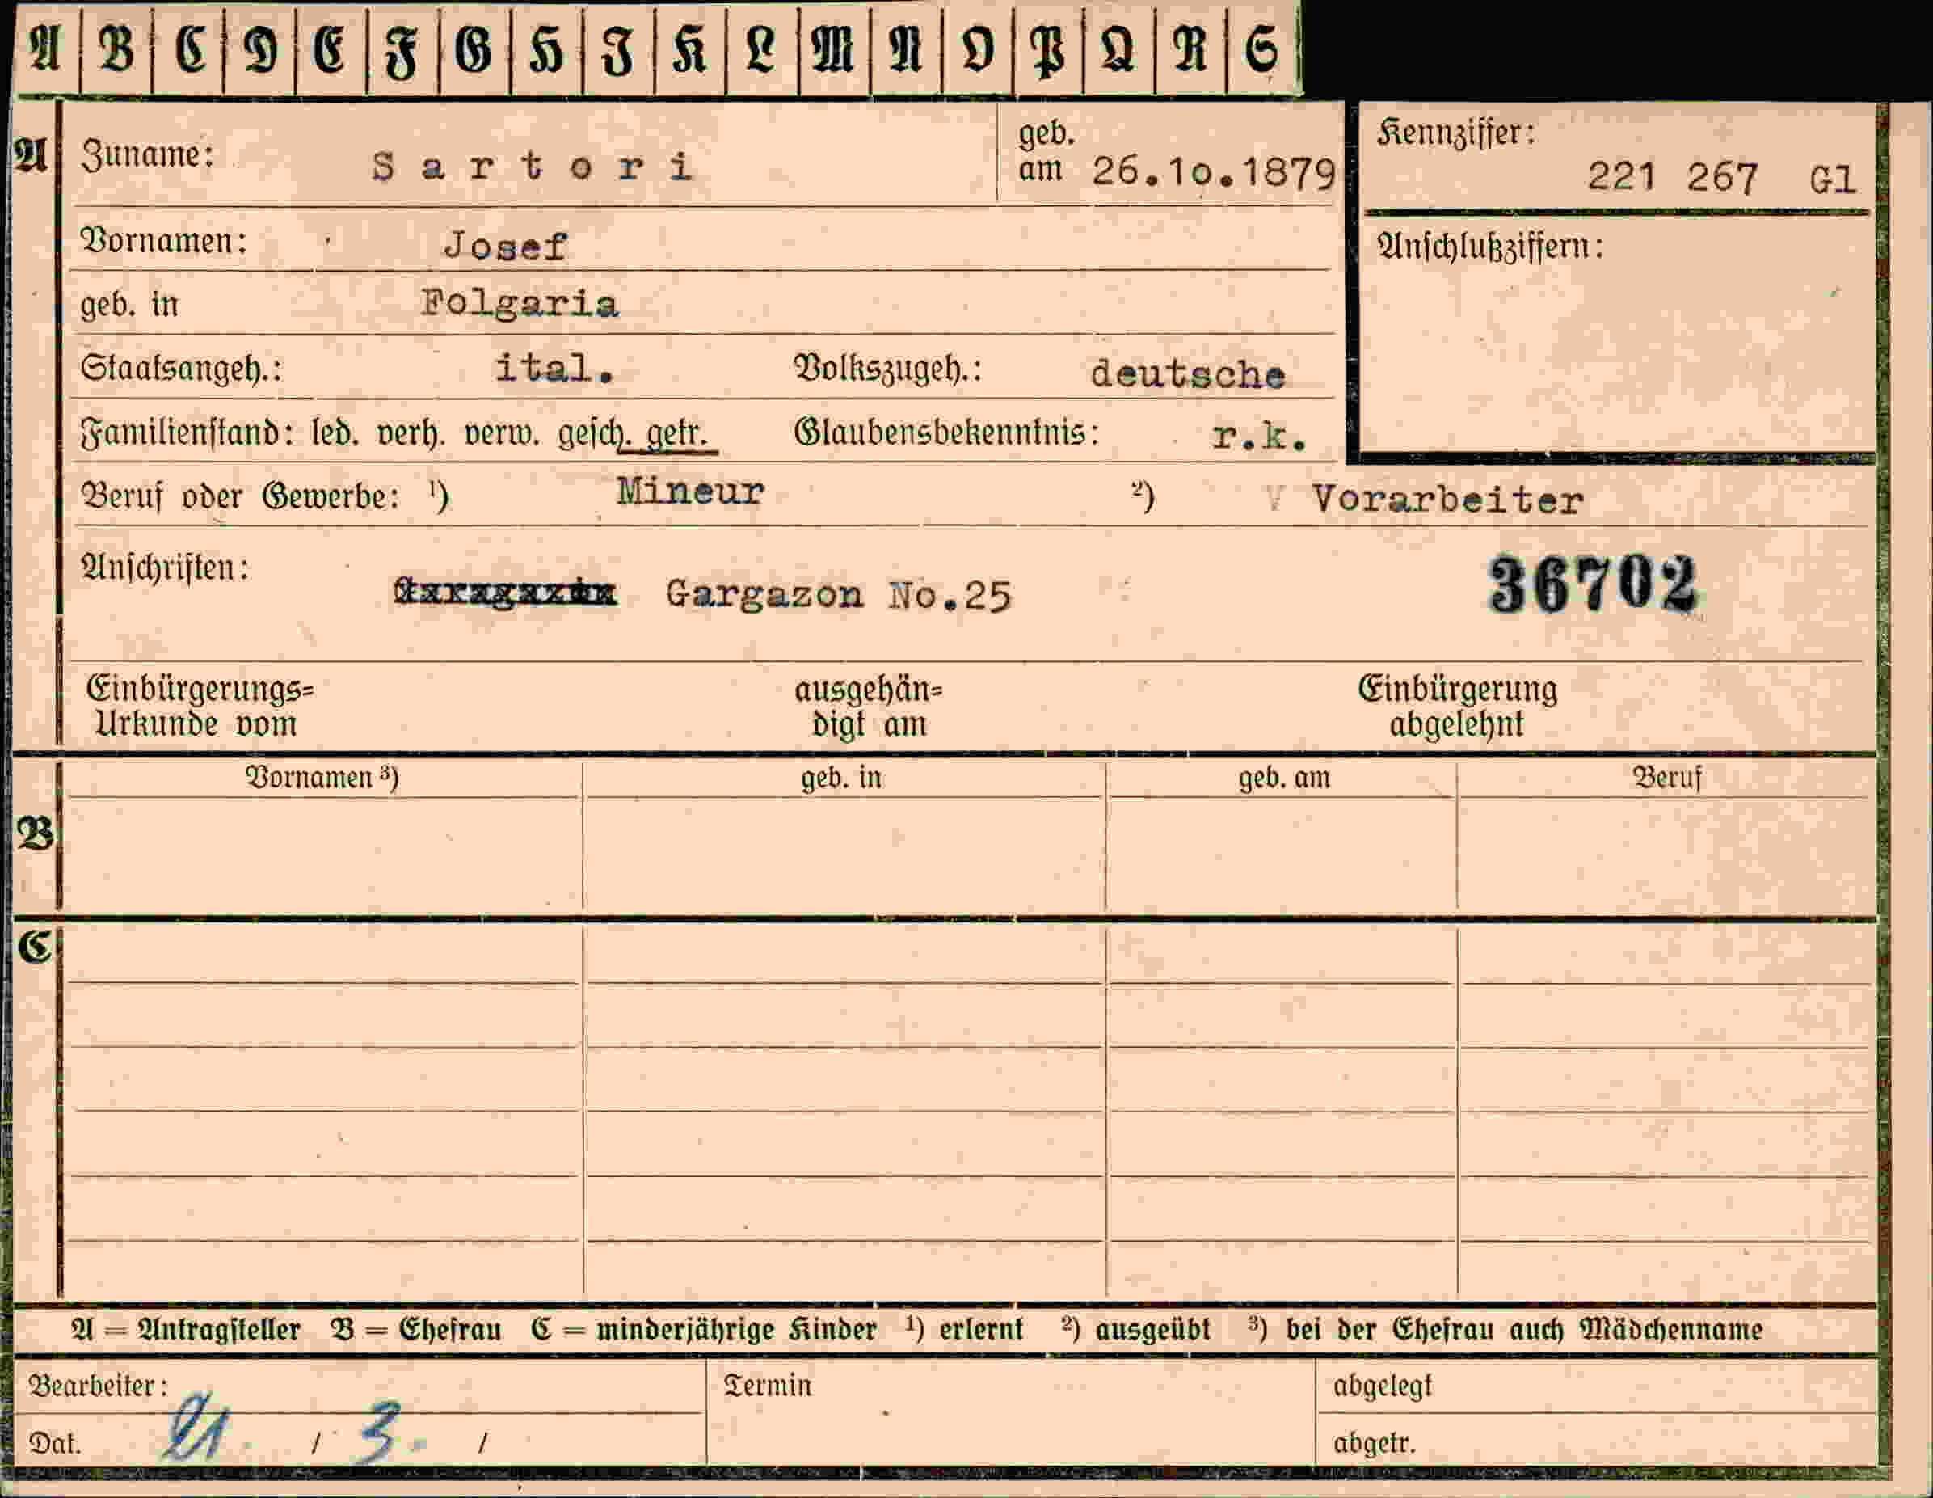Screen dimensions: 1933x1498
Task: Click the handwritten blue '3' in the date
Action: 380,1434
